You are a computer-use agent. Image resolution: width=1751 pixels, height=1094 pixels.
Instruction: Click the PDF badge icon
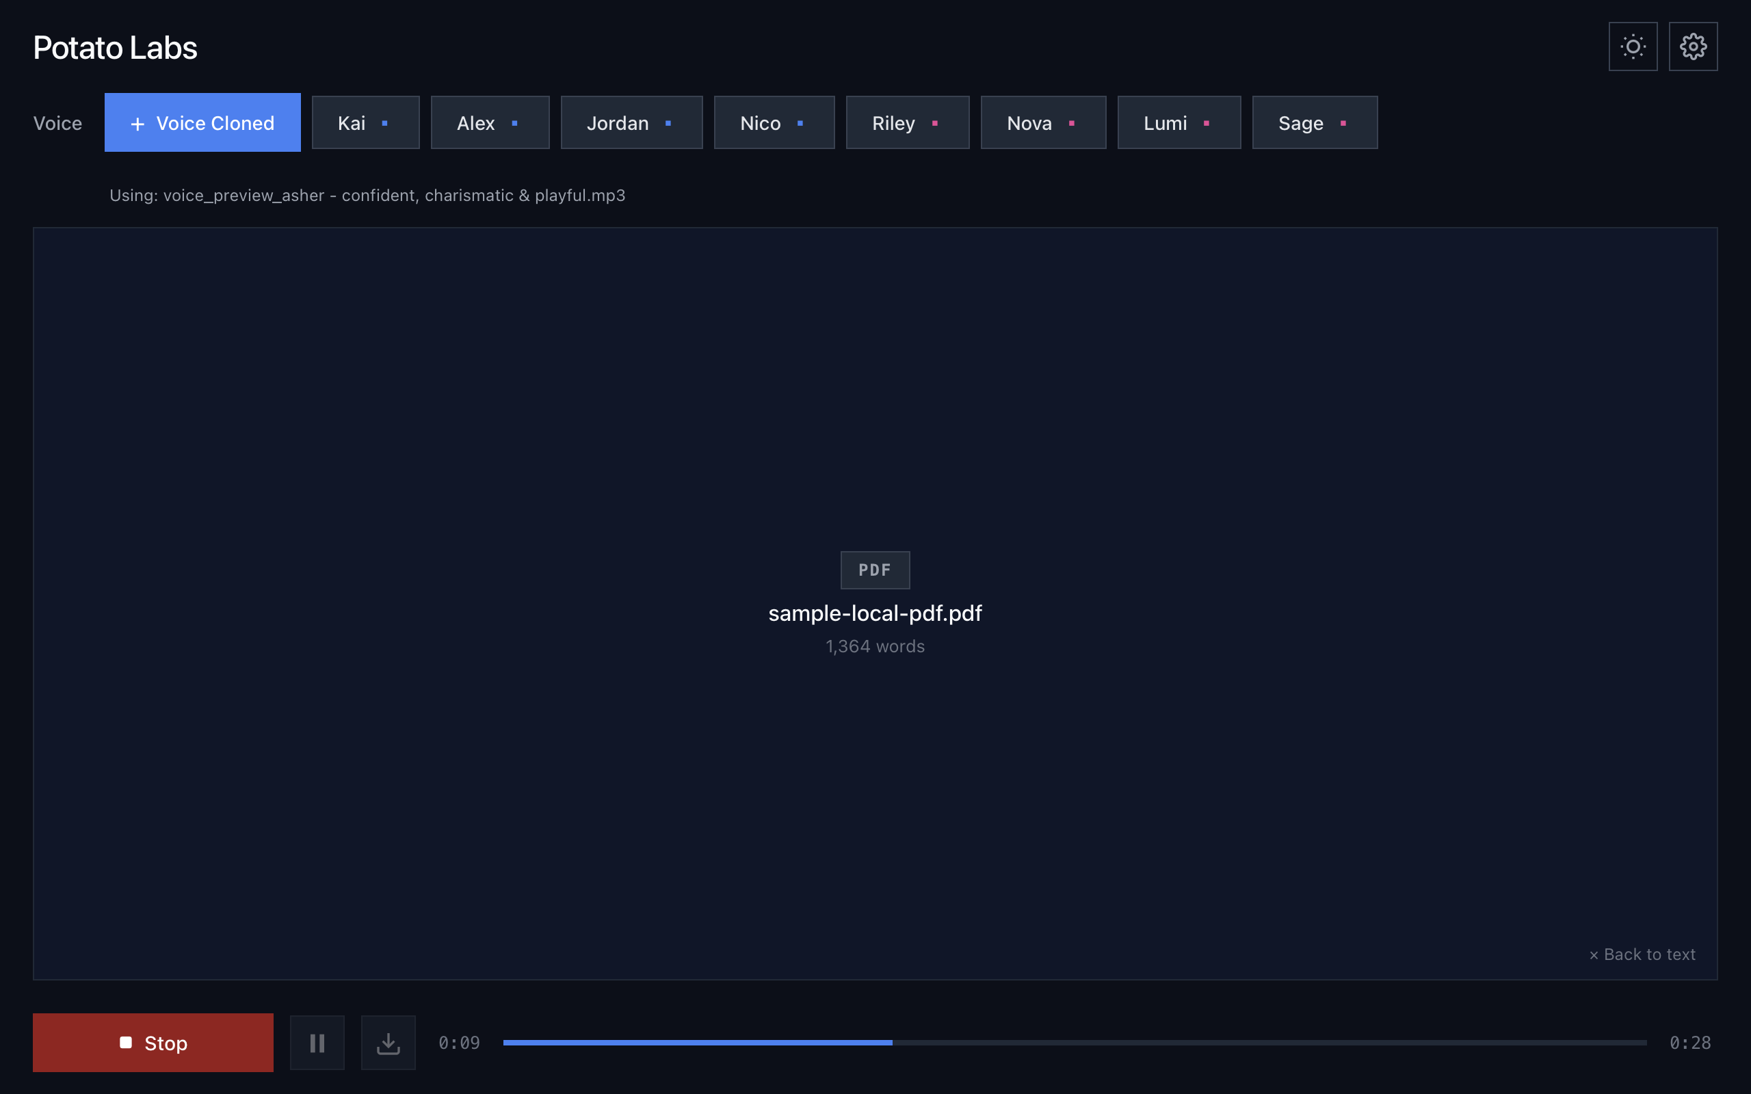click(874, 570)
